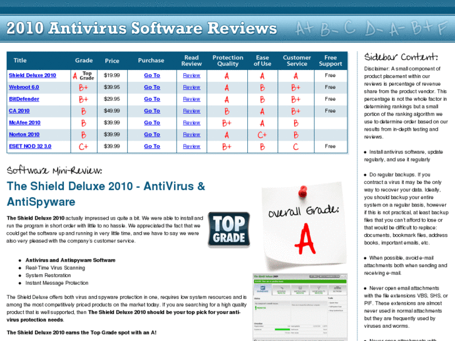Click the 2010 Antivirus Software Reviews banner title
Viewport: 455px width, 341px height.
(141, 28)
